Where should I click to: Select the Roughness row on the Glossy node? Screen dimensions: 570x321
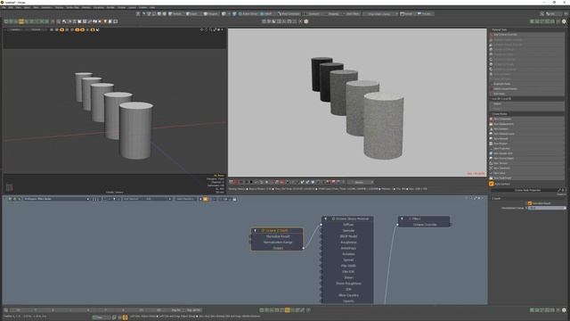tap(348, 243)
